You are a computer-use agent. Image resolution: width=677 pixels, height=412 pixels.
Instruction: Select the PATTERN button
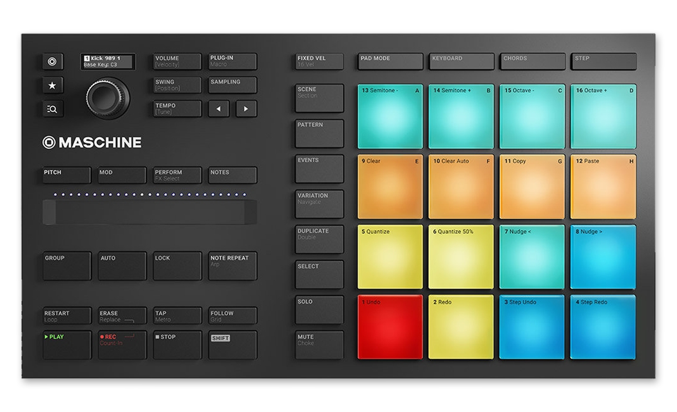coord(320,133)
